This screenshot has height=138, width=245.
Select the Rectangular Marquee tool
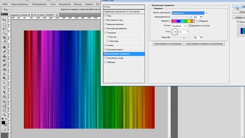(4, 25)
